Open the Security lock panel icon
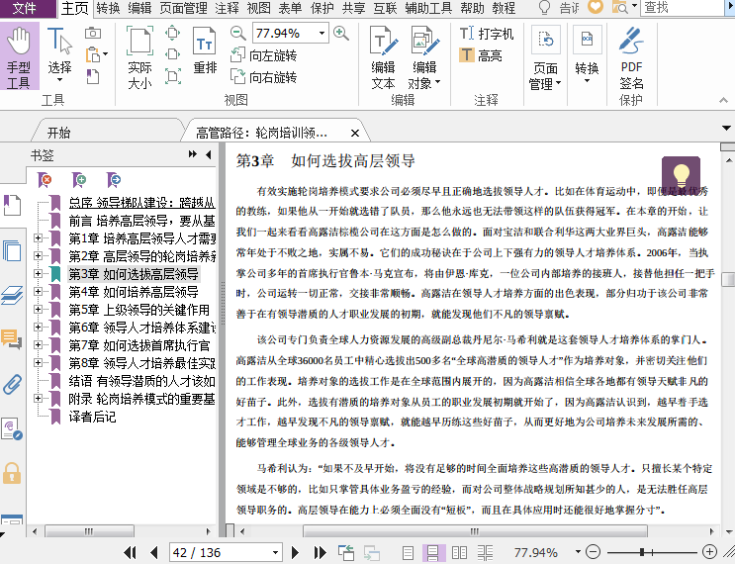The width and height of the screenshot is (735, 564). pos(12,473)
